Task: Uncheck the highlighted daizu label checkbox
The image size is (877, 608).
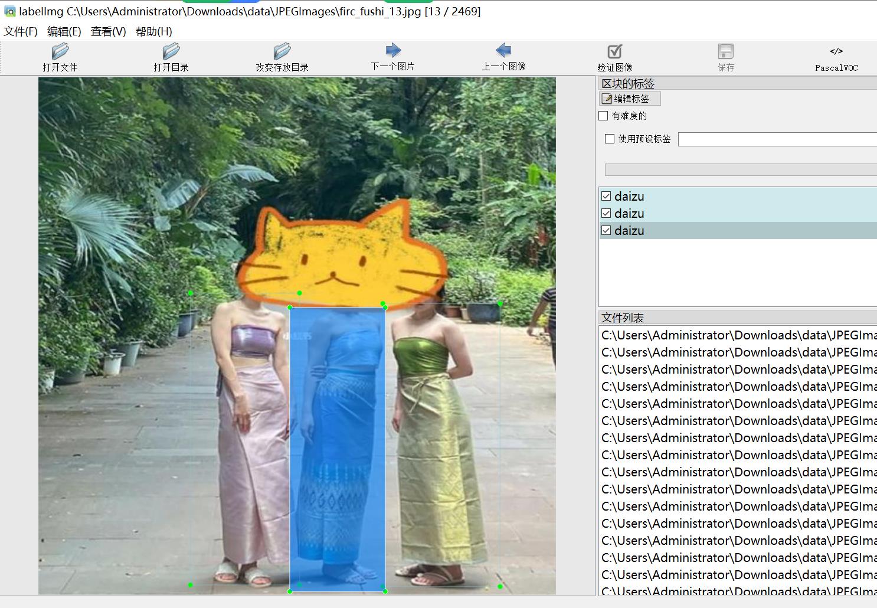Action: click(606, 230)
